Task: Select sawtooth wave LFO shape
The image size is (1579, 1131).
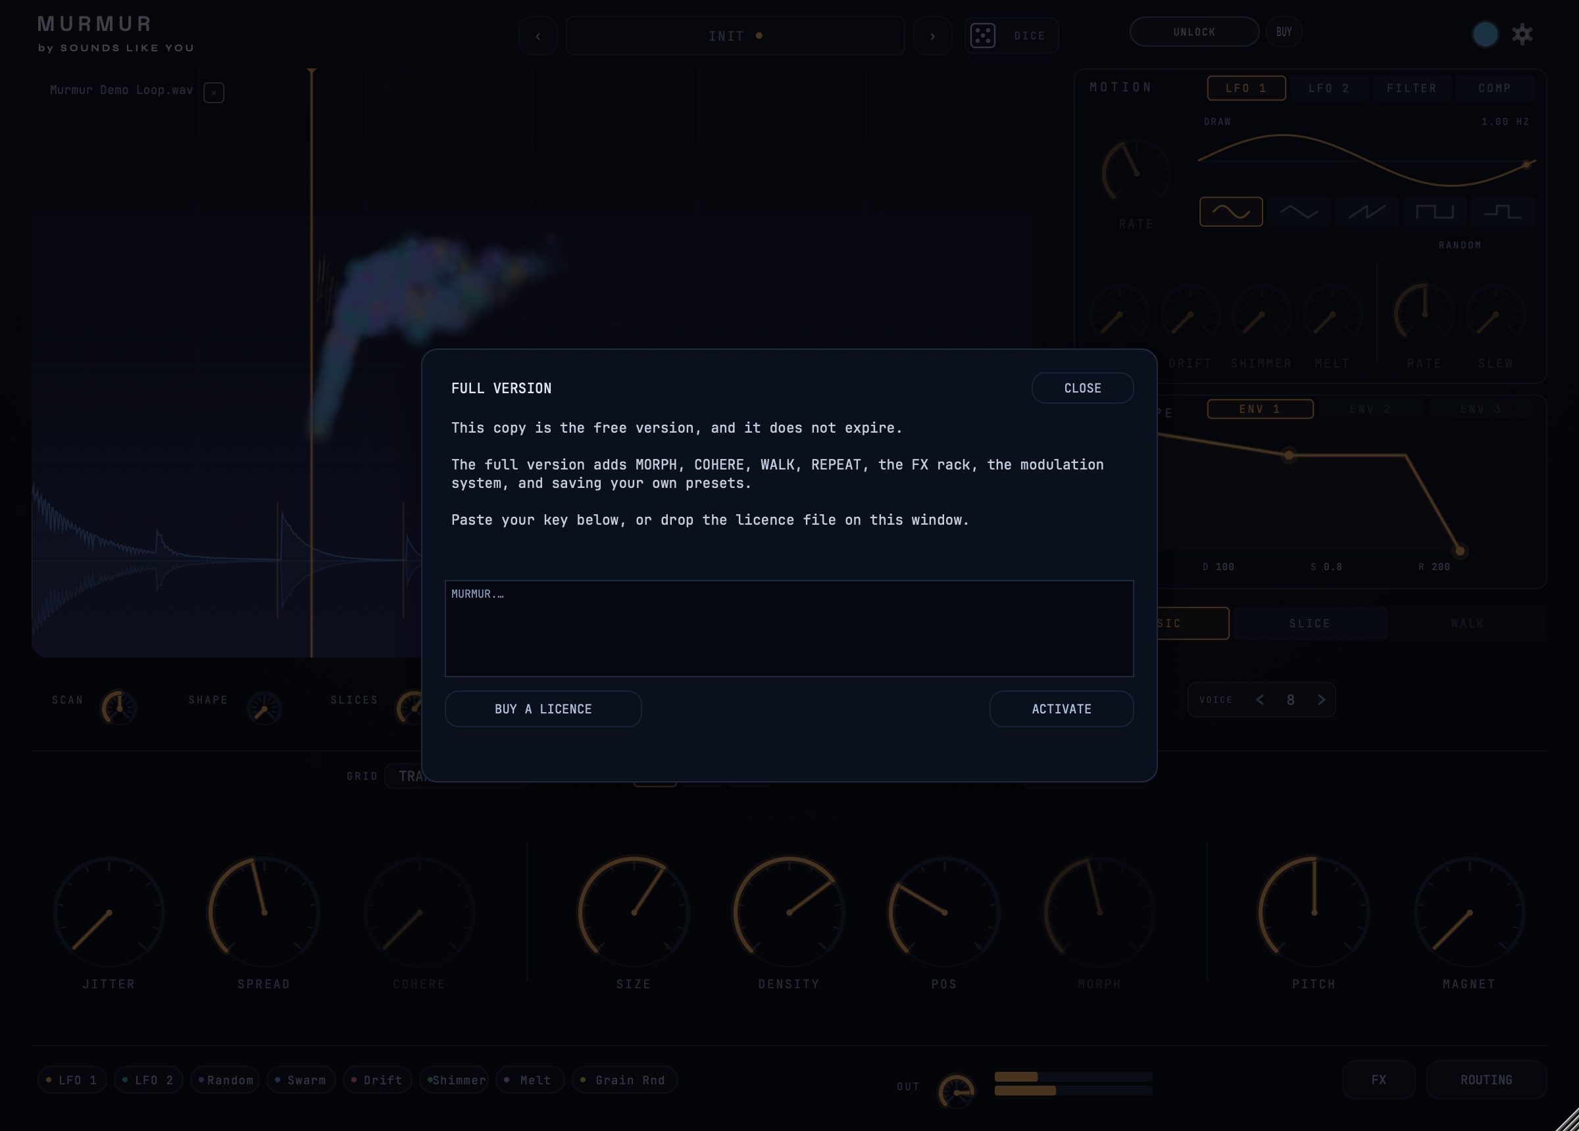Action: (1366, 212)
